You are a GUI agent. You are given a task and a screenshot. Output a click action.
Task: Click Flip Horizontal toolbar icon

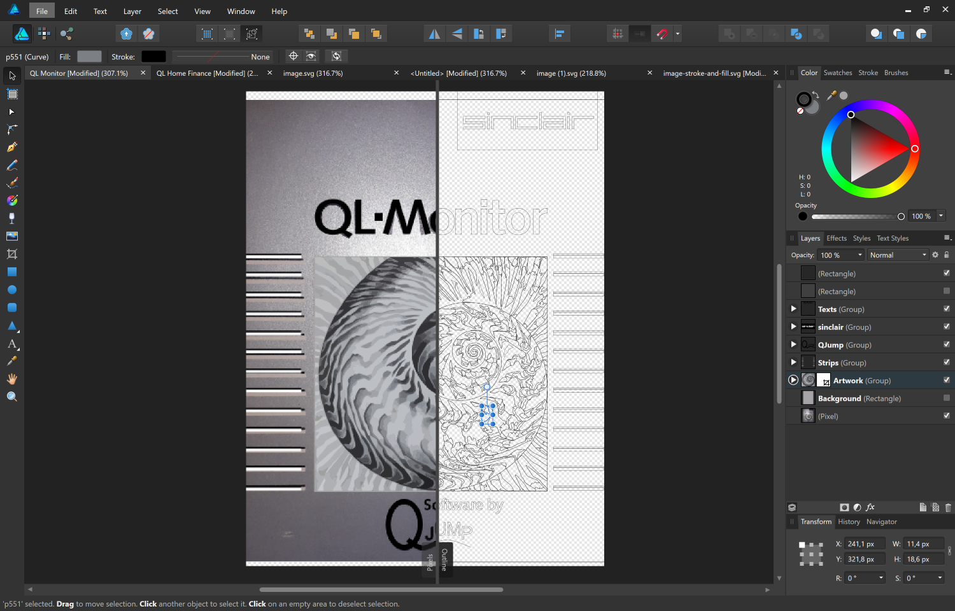(434, 34)
